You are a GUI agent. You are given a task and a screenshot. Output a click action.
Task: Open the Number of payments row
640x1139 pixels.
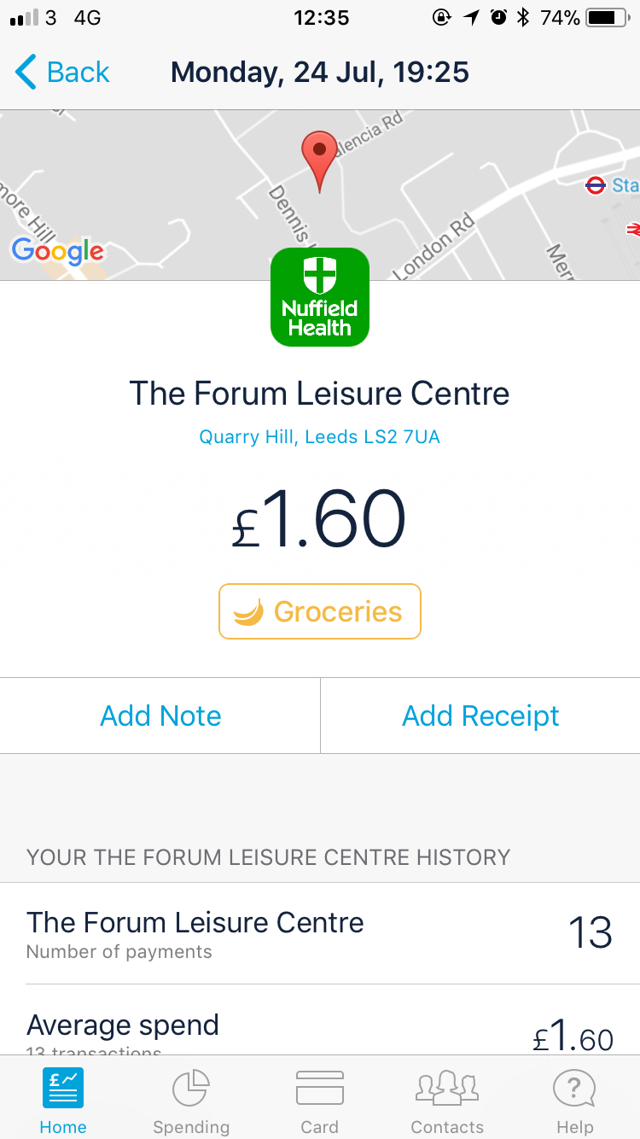(320, 933)
